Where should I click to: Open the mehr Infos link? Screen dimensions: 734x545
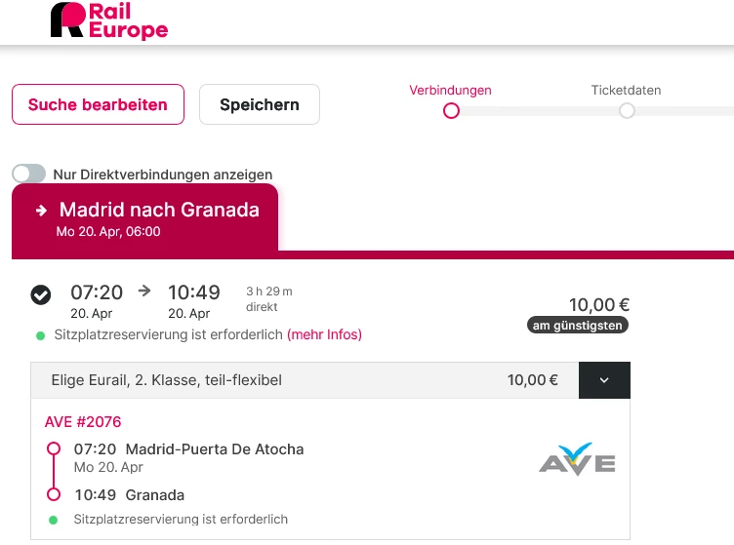[324, 334]
